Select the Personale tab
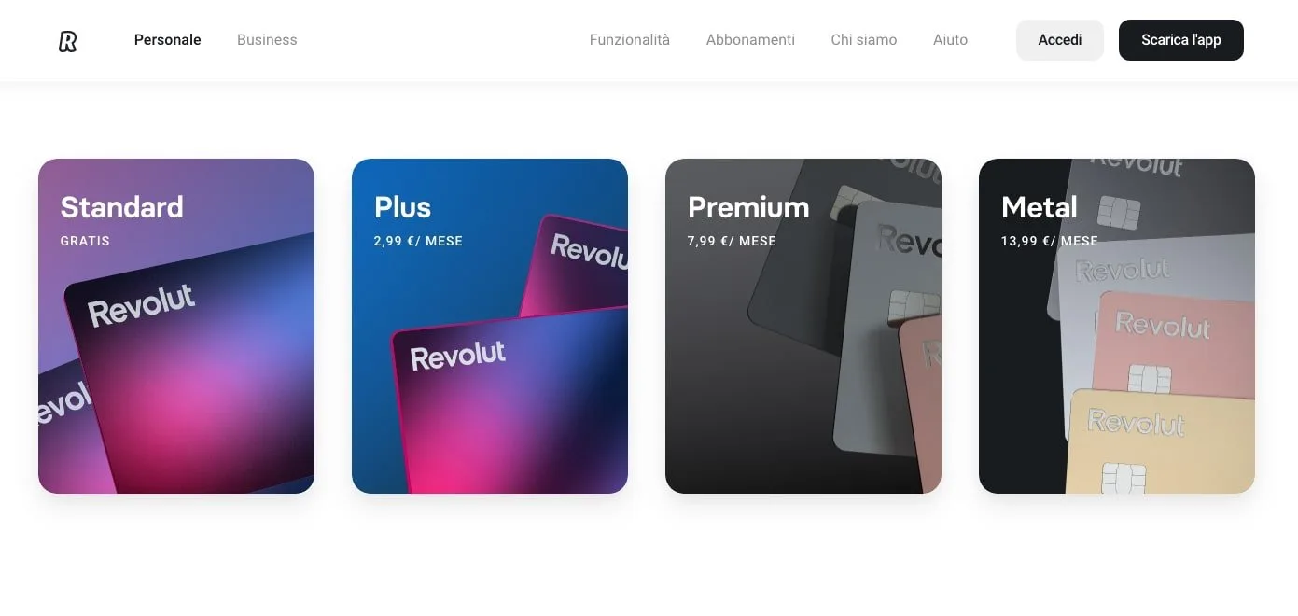 click(x=168, y=40)
